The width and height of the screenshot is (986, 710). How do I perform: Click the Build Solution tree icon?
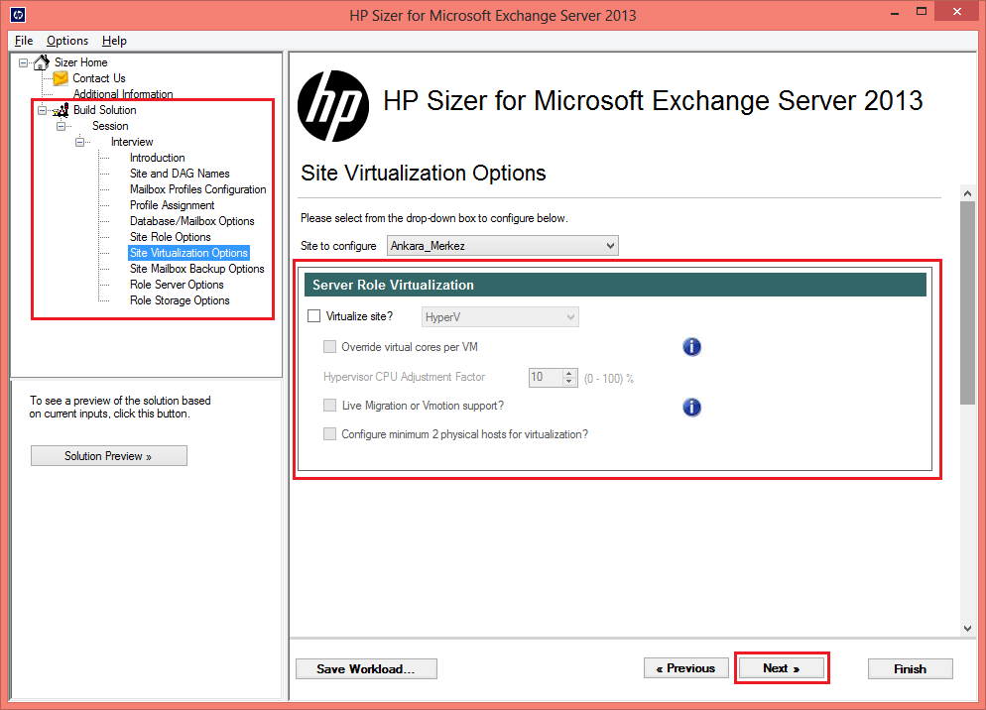point(61,110)
